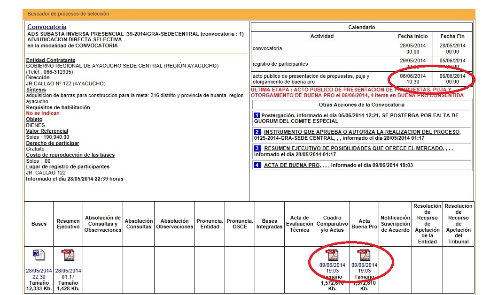Click the Actividad column header

pyautogui.click(x=322, y=36)
